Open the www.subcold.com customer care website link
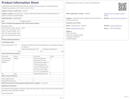 [x=116, y=26]
